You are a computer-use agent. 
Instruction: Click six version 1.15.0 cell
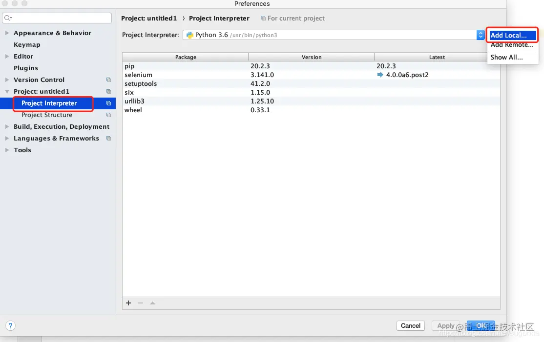[x=260, y=93]
